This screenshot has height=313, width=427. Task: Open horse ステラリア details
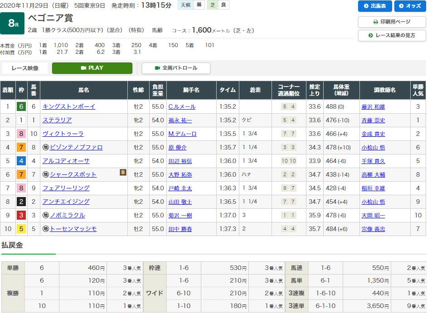tap(57, 120)
